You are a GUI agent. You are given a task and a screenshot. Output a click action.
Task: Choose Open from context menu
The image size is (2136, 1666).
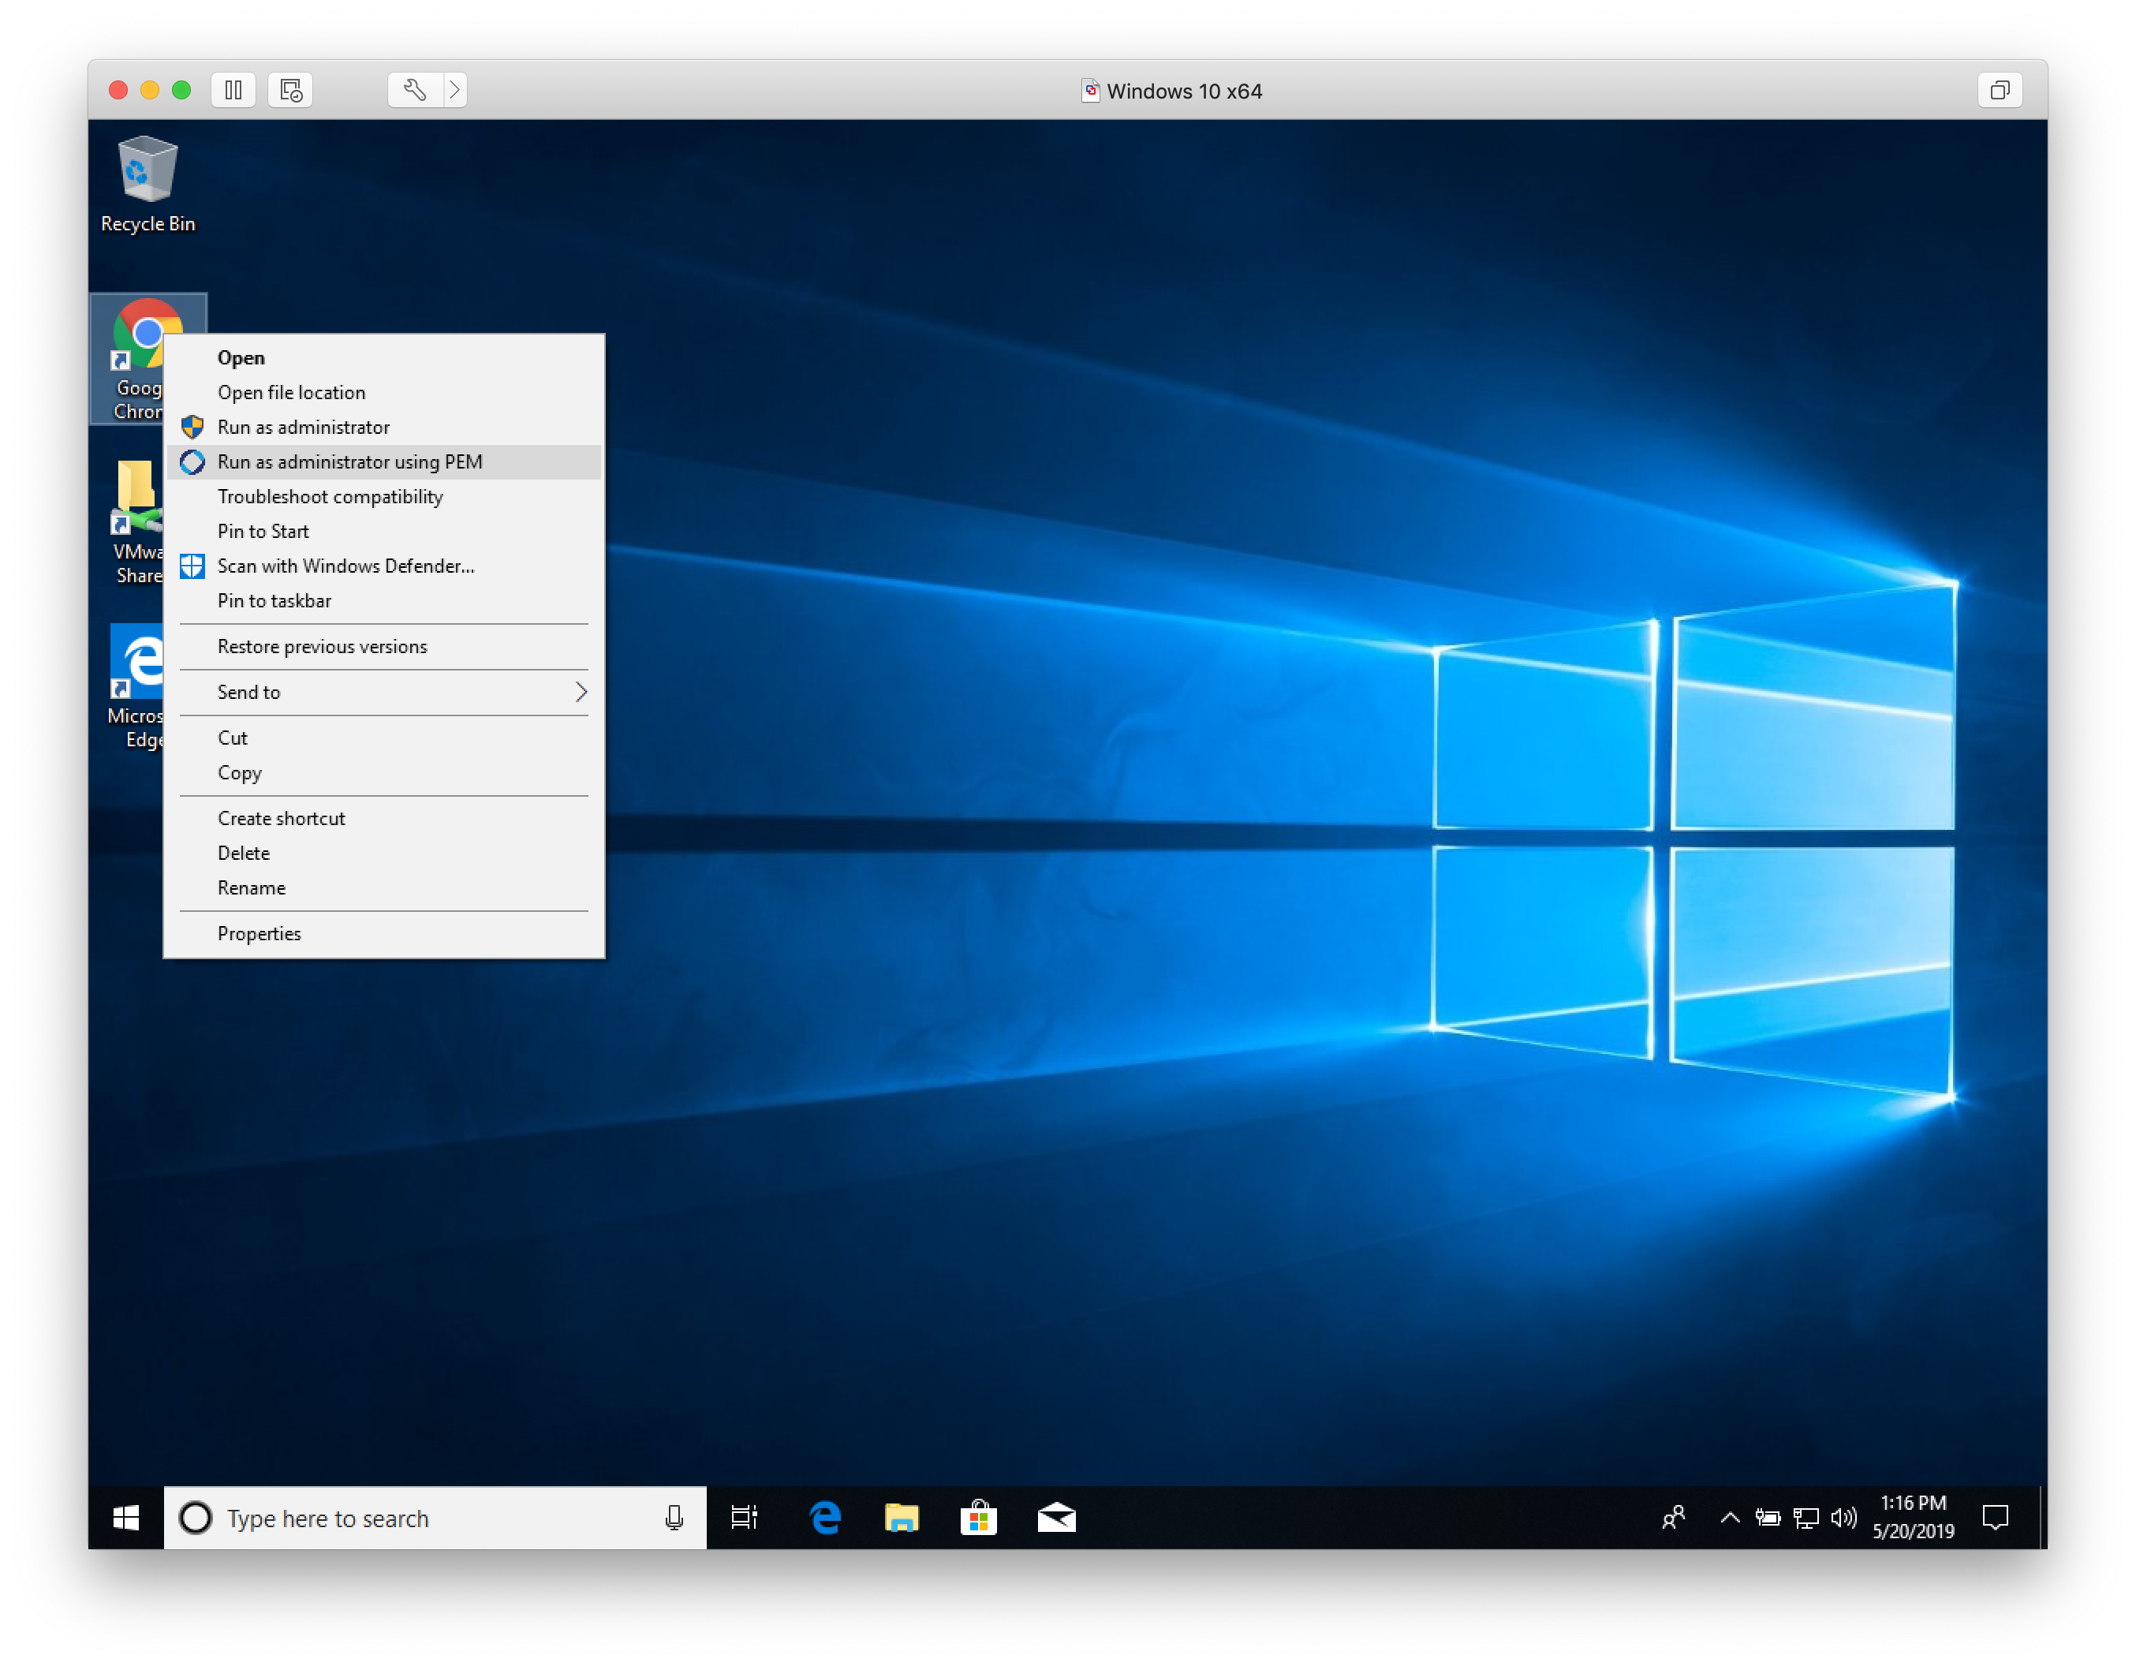(383, 358)
